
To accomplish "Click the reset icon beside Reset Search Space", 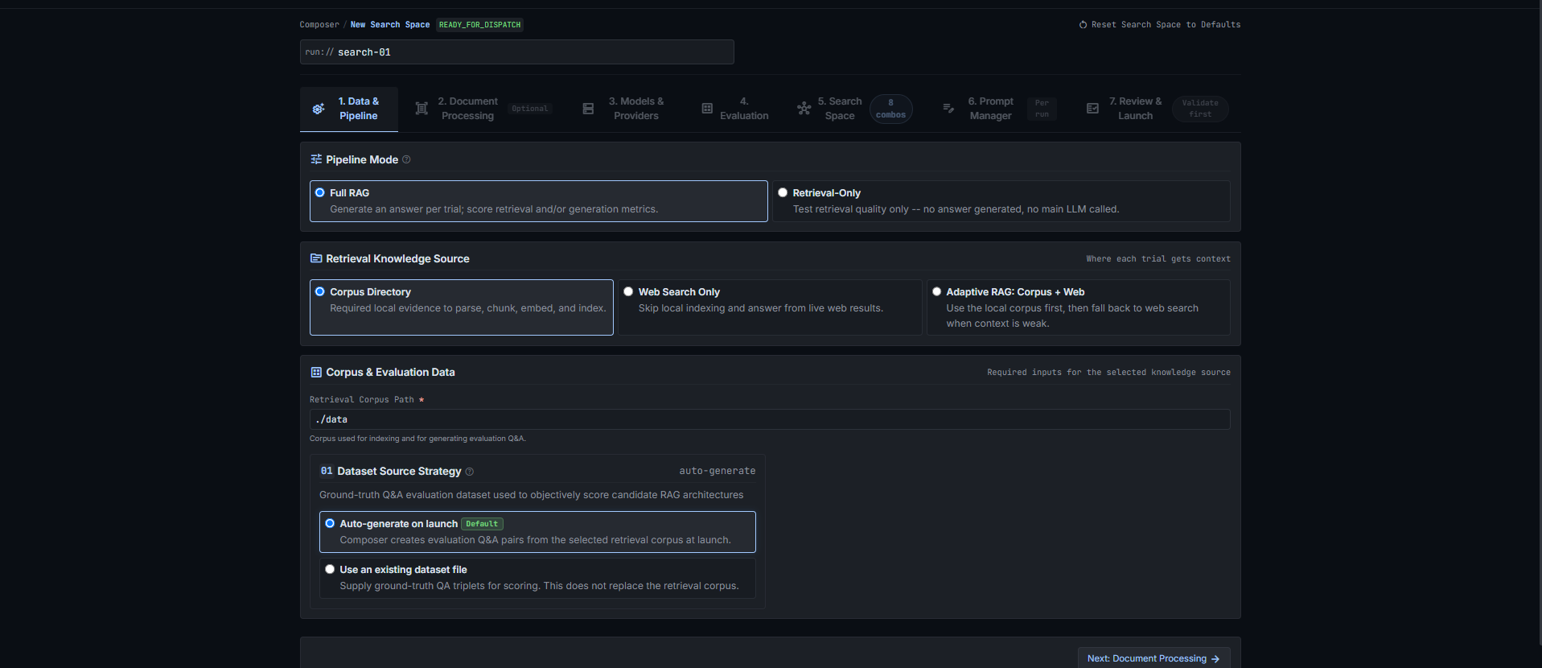I will [x=1083, y=25].
